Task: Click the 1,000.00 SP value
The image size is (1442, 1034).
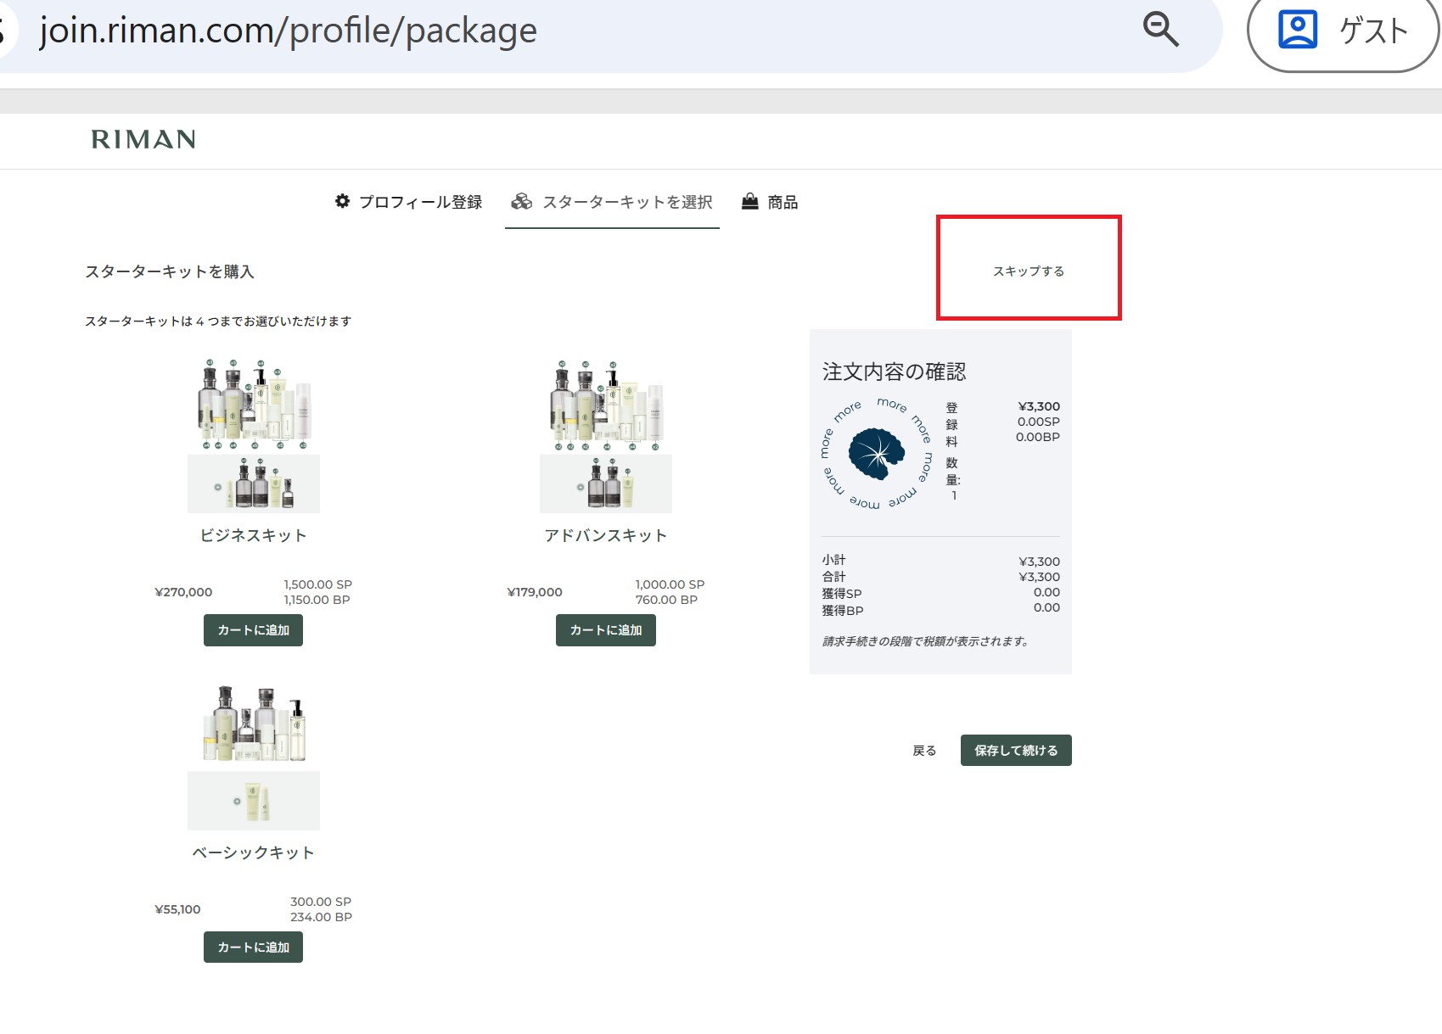Action: [x=670, y=584]
